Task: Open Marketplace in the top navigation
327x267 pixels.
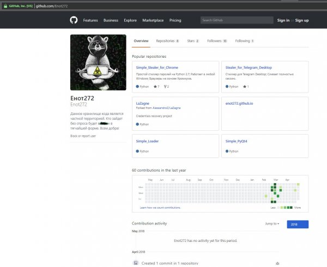Action: coord(153,20)
